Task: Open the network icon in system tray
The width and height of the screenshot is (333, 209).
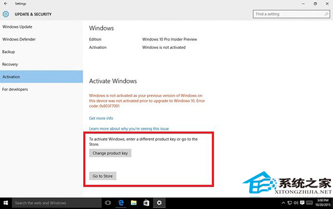Action: (290, 203)
